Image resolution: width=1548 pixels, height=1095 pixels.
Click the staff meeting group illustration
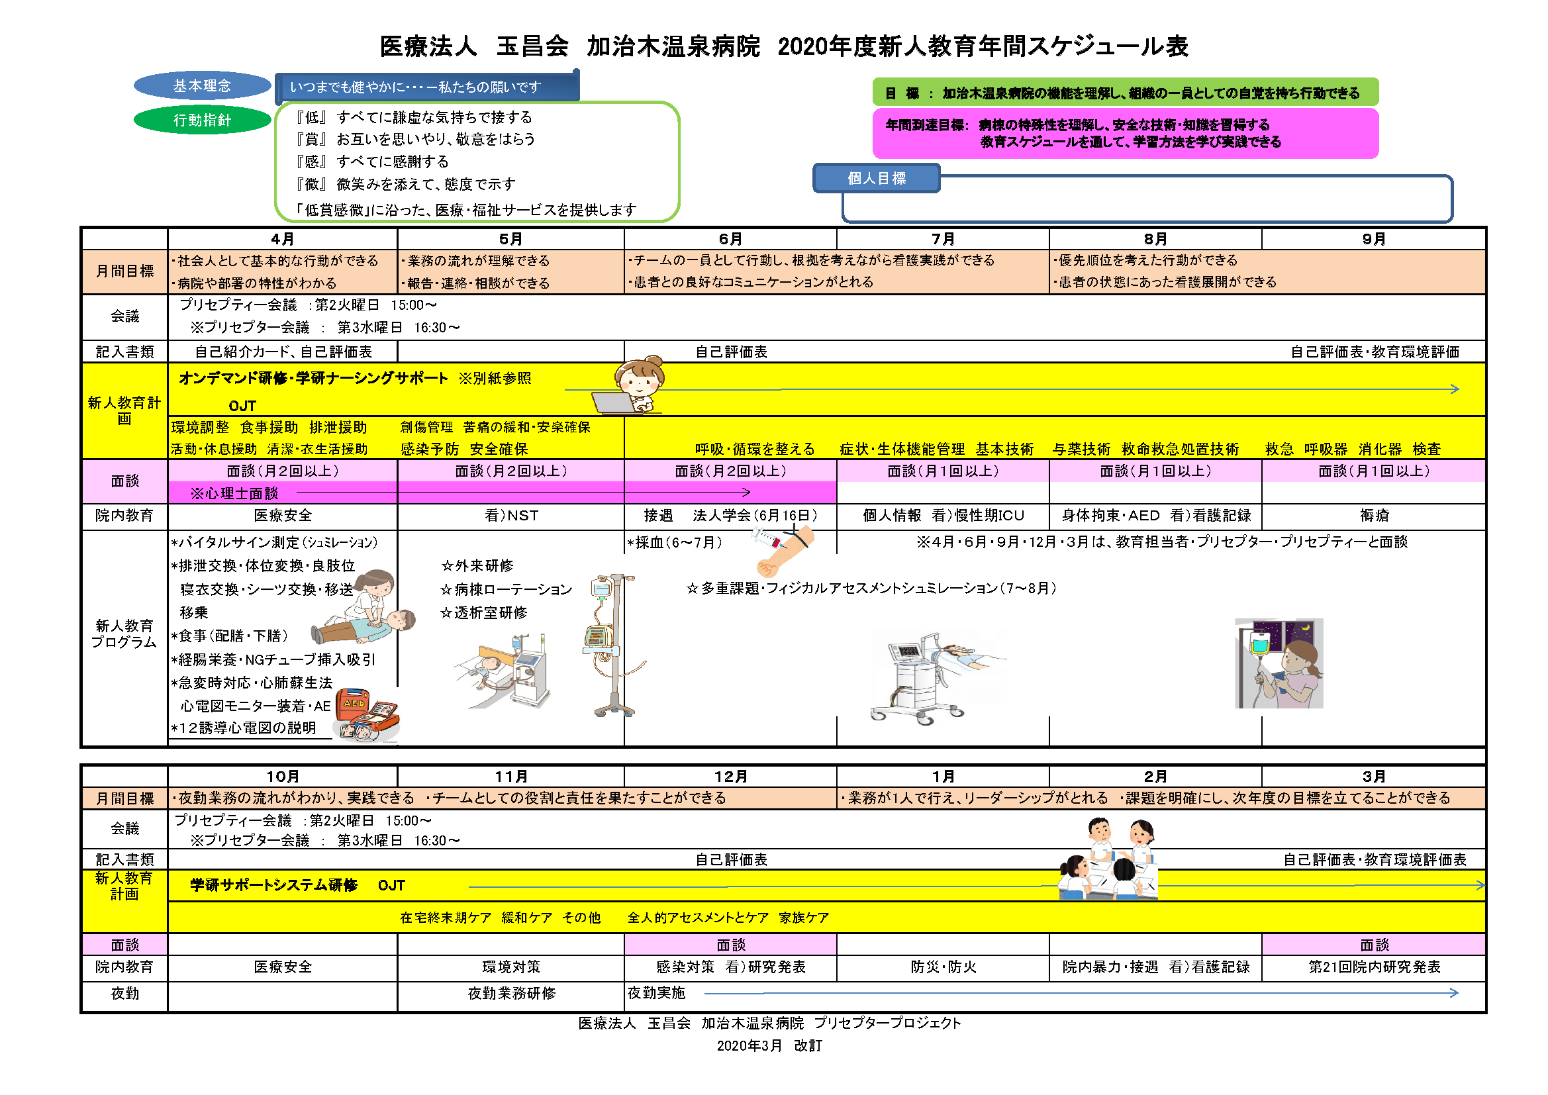click(x=1108, y=859)
